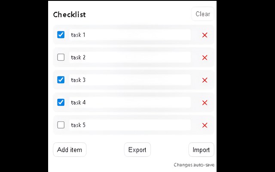The width and height of the screenshot is (275, 172).
Task: Untick the checkbox for task 4
Action: 61,102
